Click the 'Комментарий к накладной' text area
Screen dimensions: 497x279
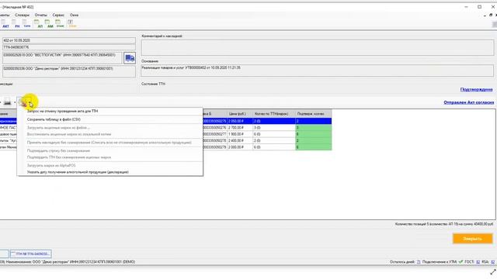pos(318,48)
